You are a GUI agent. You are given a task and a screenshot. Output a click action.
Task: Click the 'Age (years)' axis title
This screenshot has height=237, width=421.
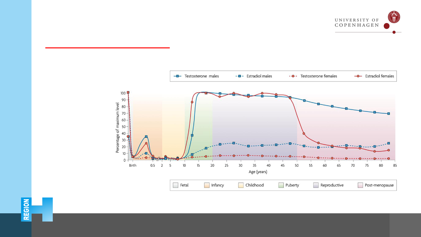(x=258, y=172)
